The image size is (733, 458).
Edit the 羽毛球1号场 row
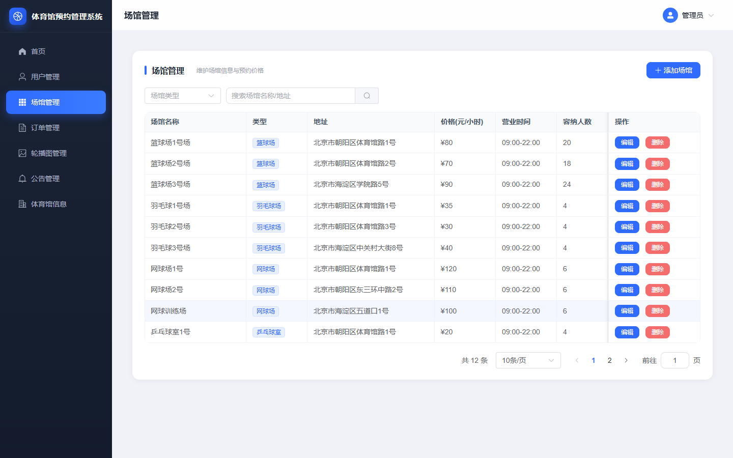tap(627, 206)
